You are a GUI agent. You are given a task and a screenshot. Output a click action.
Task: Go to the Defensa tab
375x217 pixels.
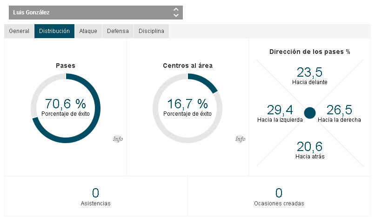pos(118,31)
